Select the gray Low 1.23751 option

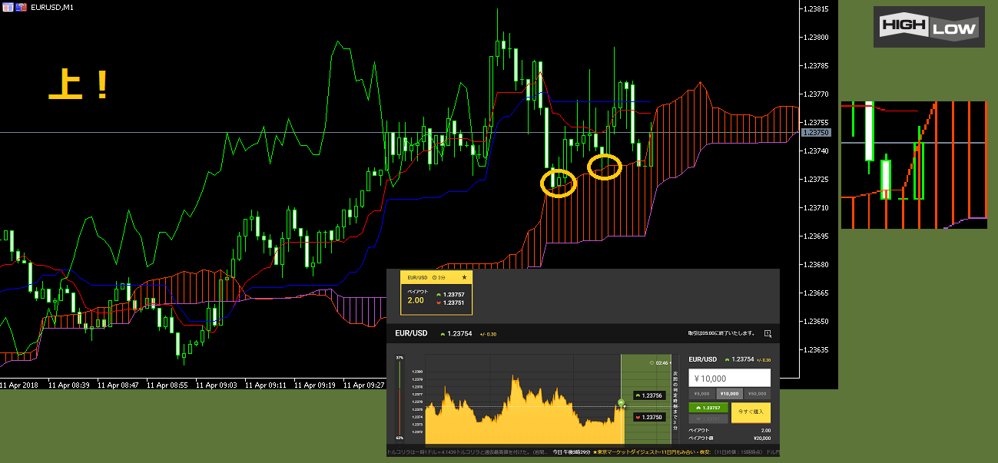tap(708, 419)
